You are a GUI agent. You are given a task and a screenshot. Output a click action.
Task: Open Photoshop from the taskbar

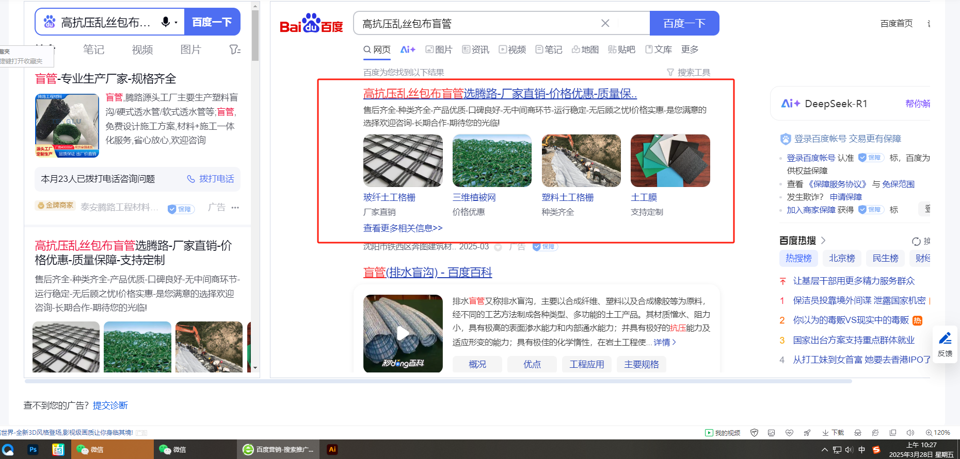[x=33, y=449]
